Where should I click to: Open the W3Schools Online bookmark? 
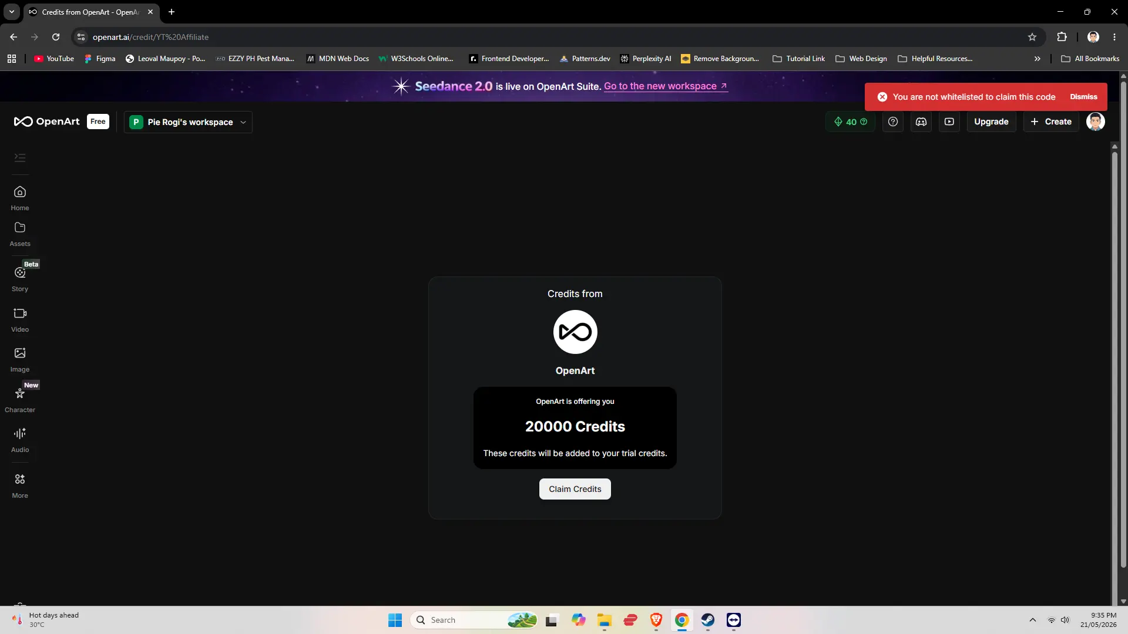point(416,59)
